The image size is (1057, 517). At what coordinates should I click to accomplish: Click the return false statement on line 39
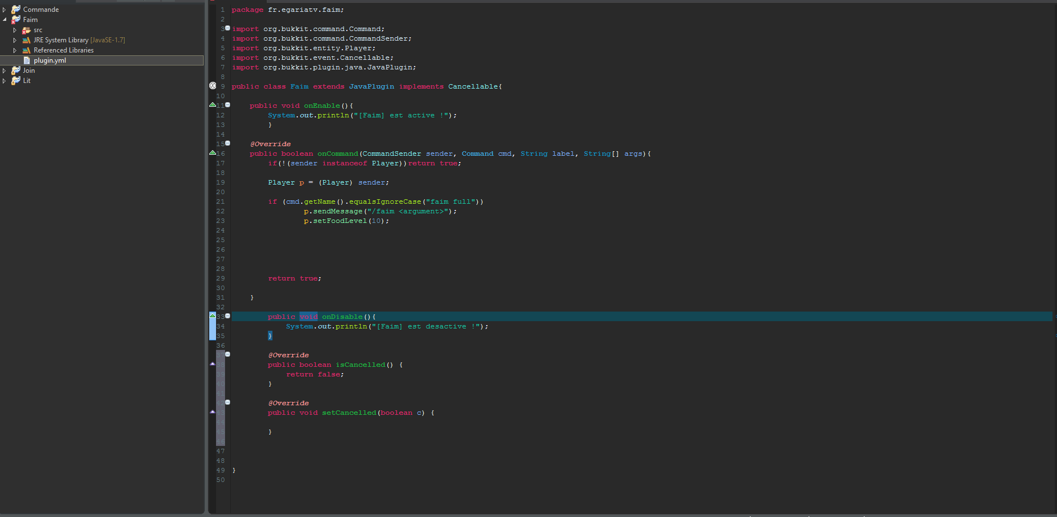315,374
